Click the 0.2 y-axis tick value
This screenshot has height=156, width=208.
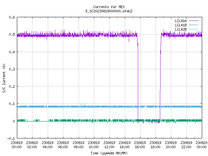[12, 86]
